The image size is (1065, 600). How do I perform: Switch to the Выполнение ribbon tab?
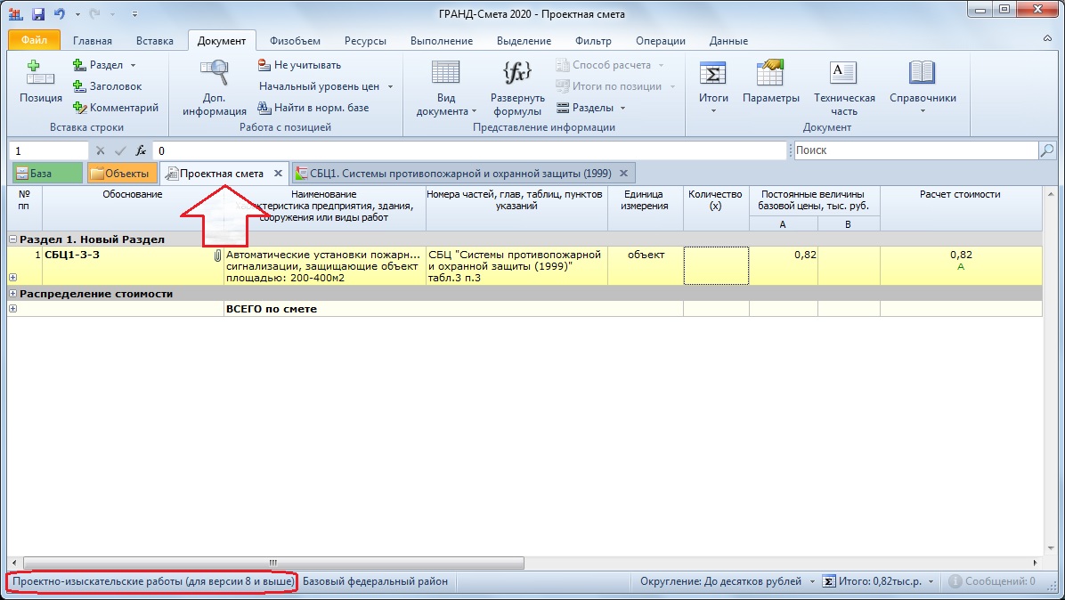click(x=442, y=41)
